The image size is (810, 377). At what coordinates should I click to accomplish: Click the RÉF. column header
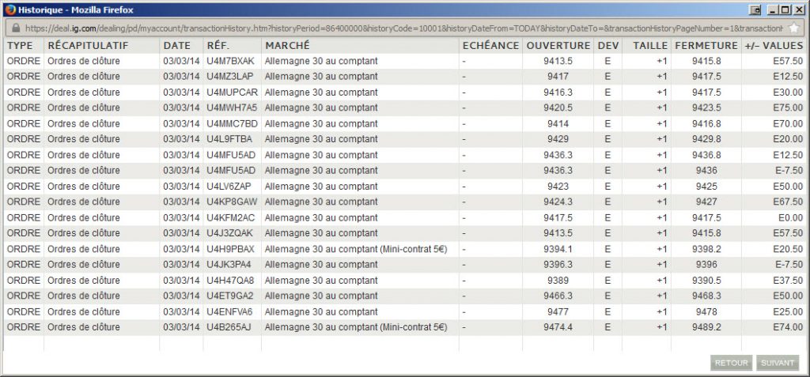click(218, 46)
